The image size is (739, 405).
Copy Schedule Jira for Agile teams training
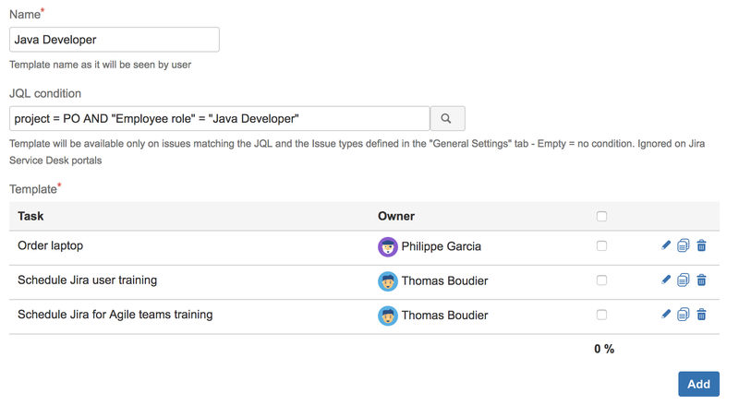684,314
